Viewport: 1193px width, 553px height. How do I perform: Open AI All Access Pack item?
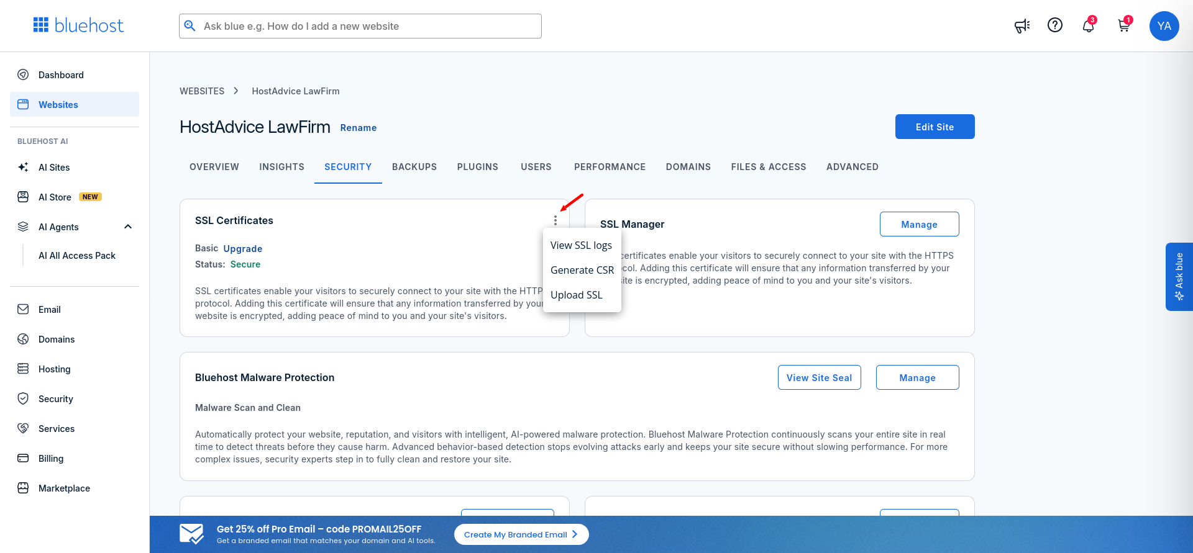pos(77,256)
